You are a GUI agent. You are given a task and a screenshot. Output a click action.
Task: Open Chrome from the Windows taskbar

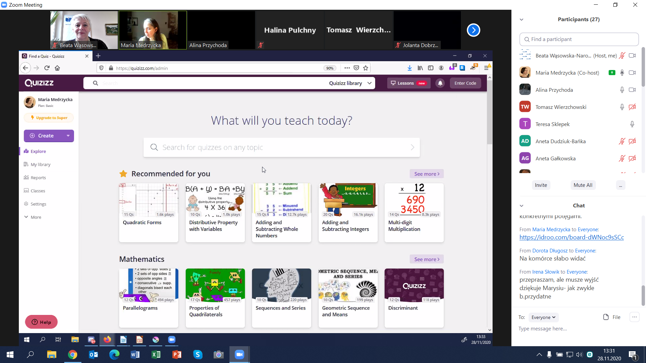coord(73,354)
